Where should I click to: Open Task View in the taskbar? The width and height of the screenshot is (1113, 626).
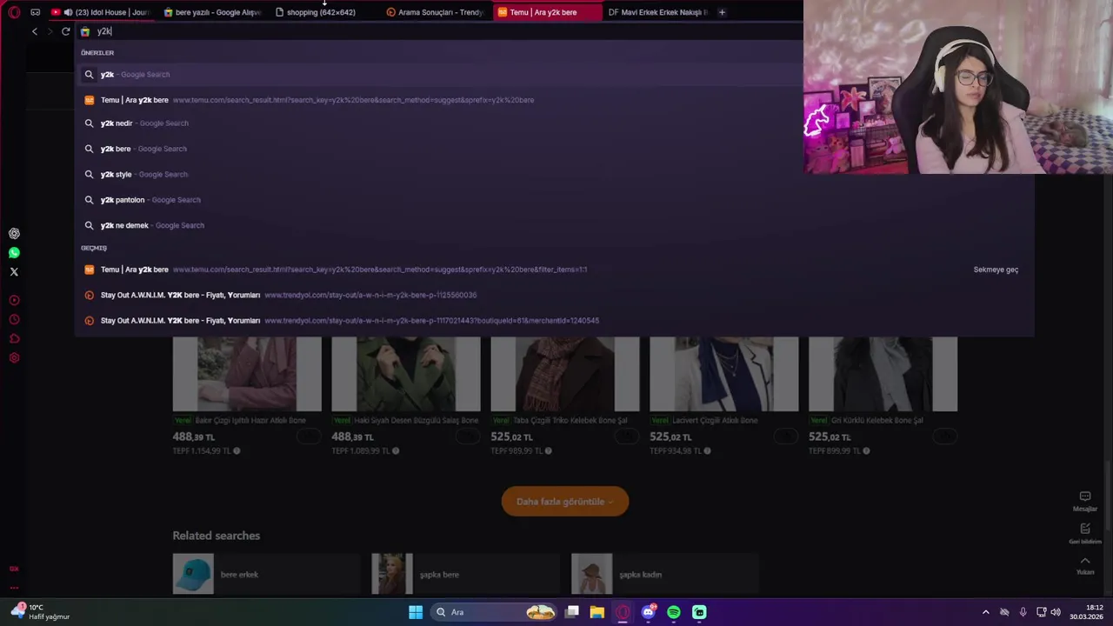572,612
